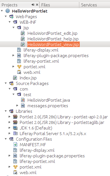This screenshot has height=176, width=110.
Task: Expand portlet.xml under Configuration Files
Action: [x=9, y=167]
